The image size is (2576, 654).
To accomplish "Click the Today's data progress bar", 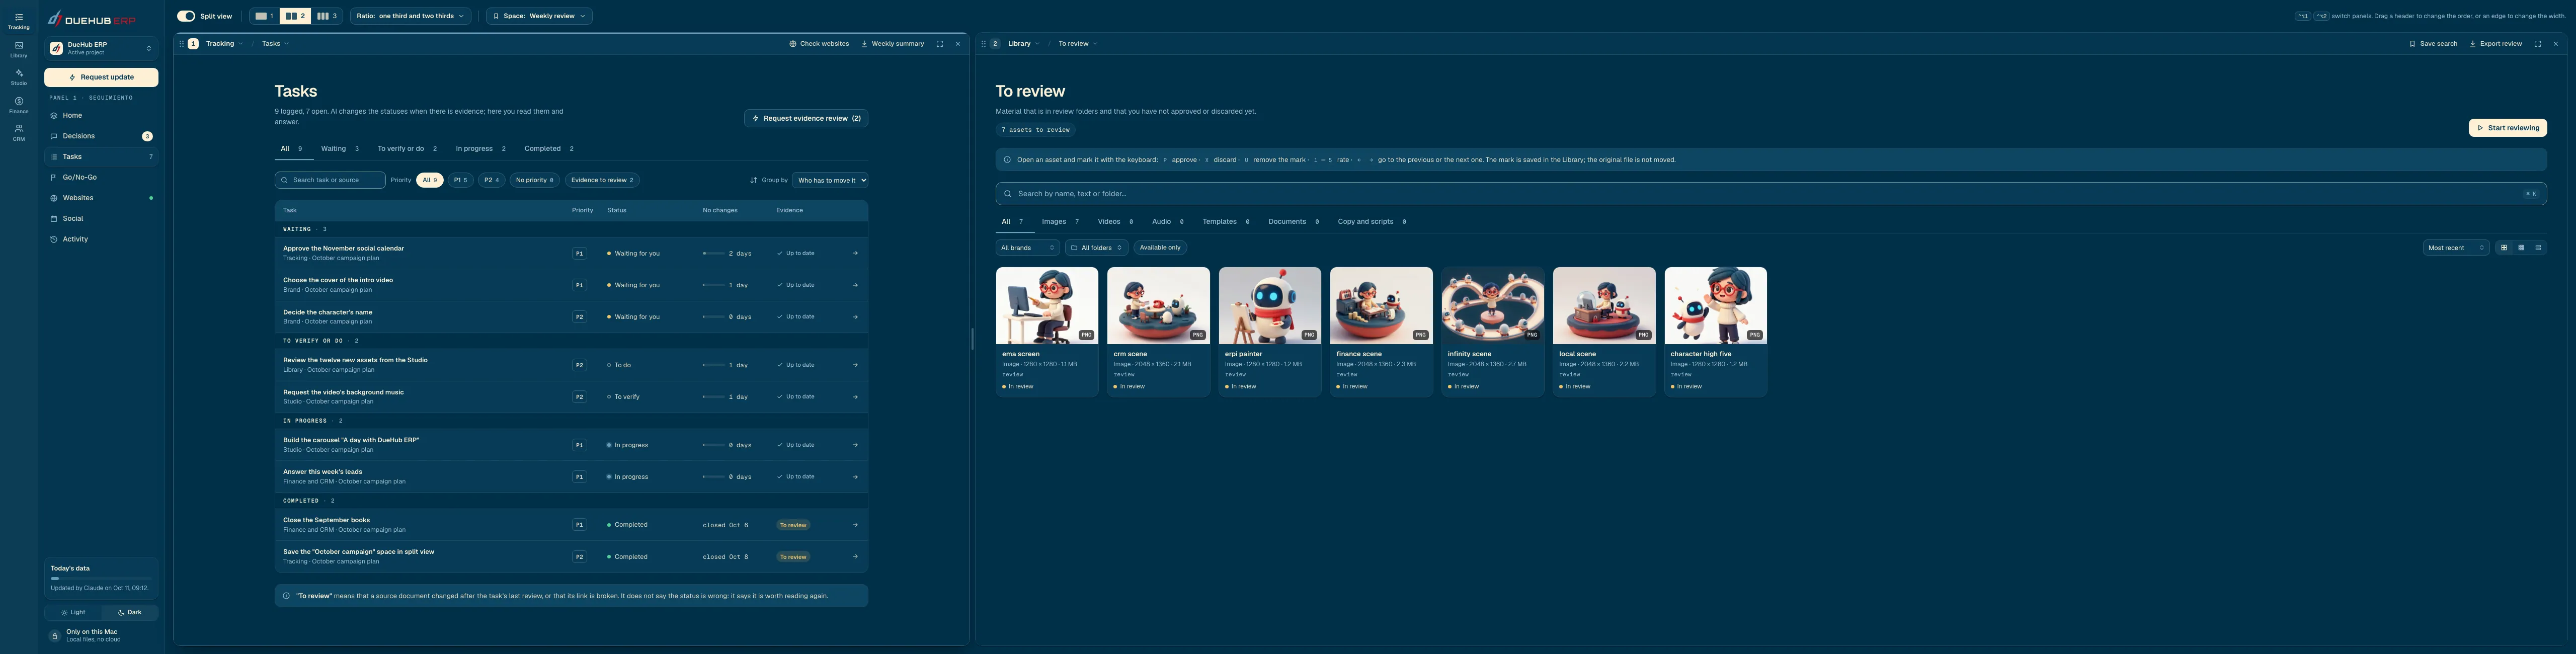I will coord(101,578).
